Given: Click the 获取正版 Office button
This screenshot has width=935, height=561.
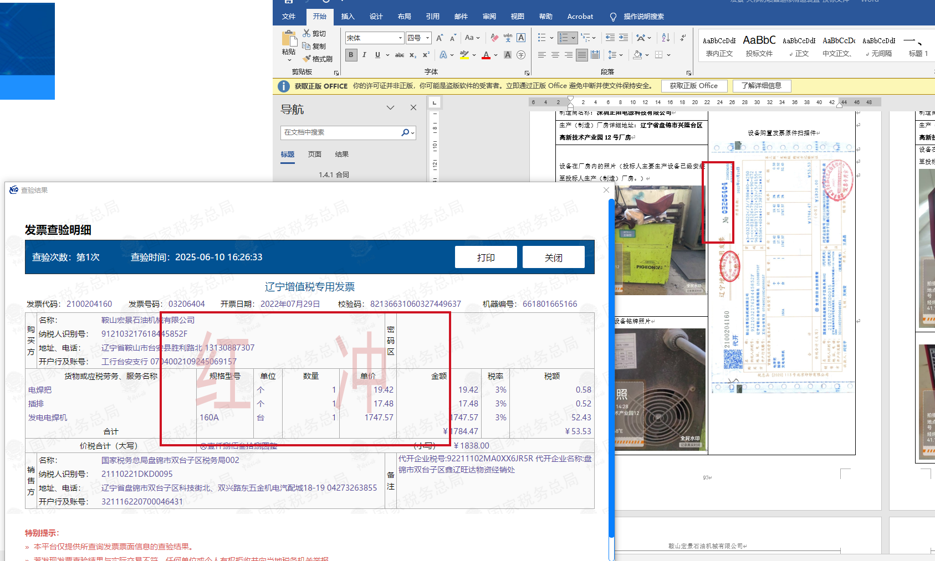Looking at the screenshot, I should click(x=693, y=86).
